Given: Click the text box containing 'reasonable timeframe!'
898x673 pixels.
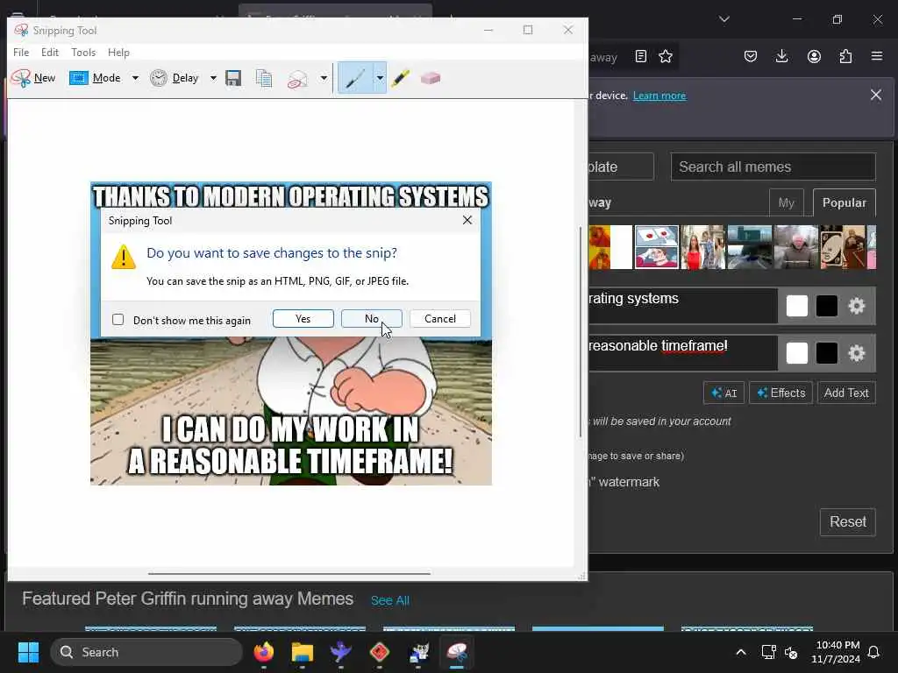Looking at the screenshot, I should (683, 353).
